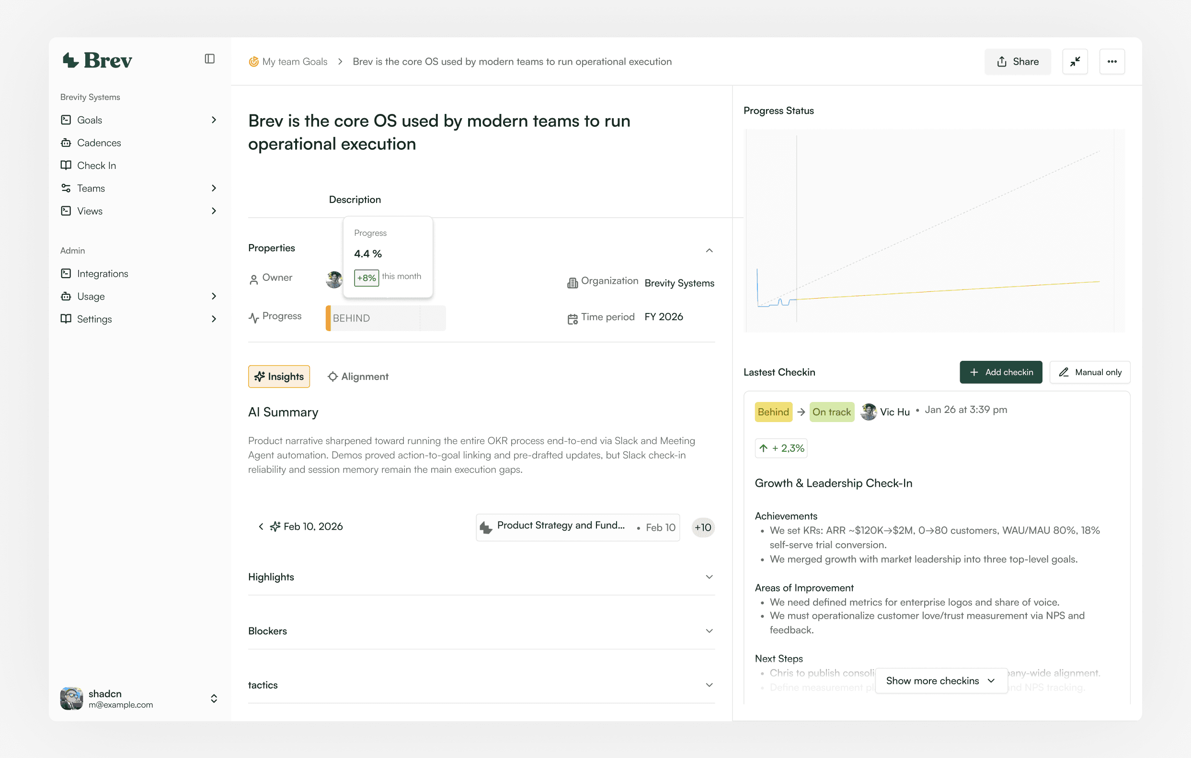Expand the Views sidebar item

tap(214, 211)
